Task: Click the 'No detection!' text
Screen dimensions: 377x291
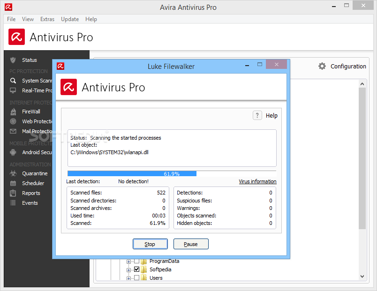Action: tap(134, 181)
